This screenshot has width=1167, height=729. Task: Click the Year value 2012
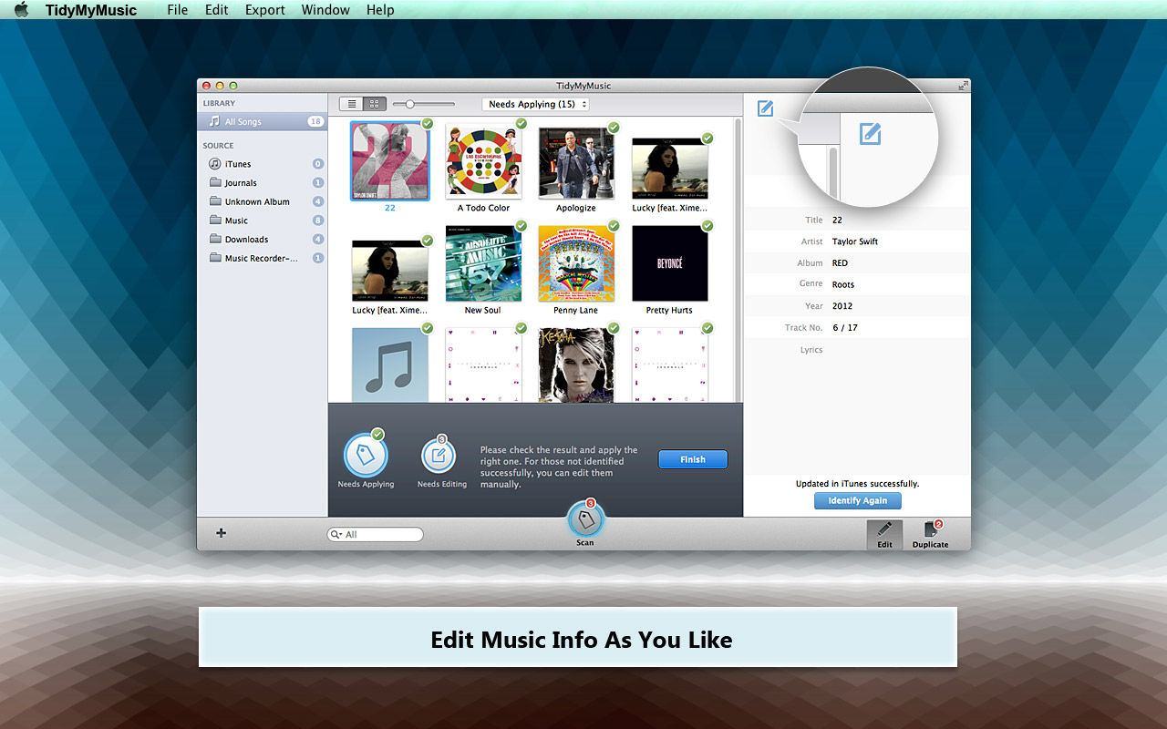coord(842,306)
